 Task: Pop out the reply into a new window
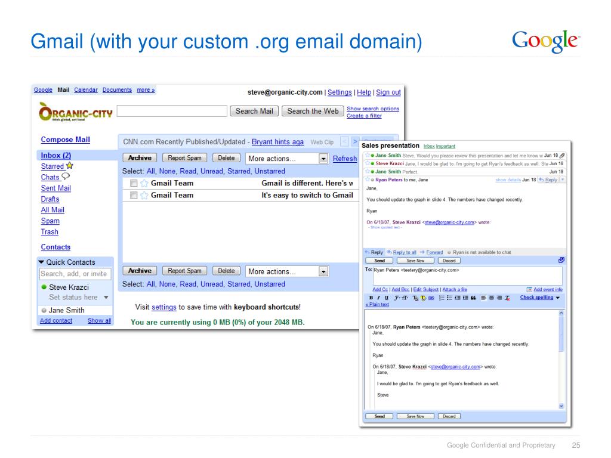[x=561, y=260]
